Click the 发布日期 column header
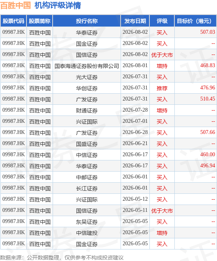The height and width of the screenshot is (261, 217). tap(135, 21)
